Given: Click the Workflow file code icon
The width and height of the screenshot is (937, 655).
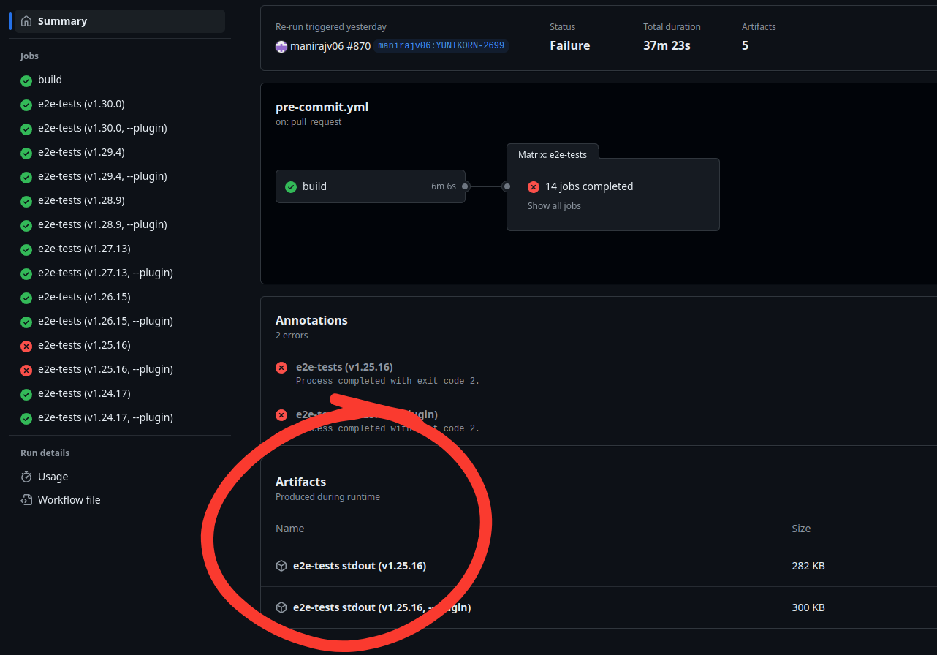Looking at the screenshot, I should click(x=26, y=500).
